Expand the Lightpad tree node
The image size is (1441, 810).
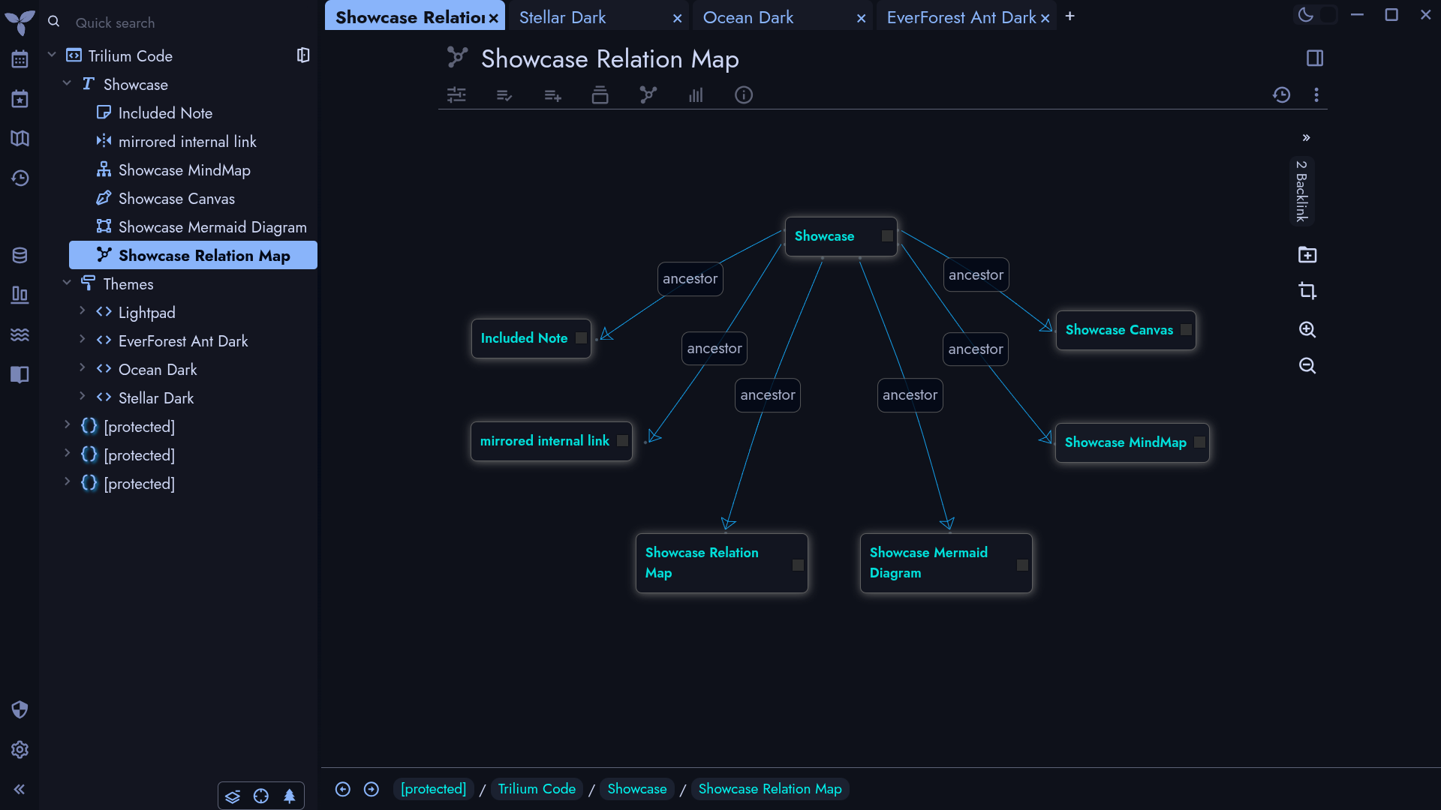pyautogui.click(x=82, y=310)
